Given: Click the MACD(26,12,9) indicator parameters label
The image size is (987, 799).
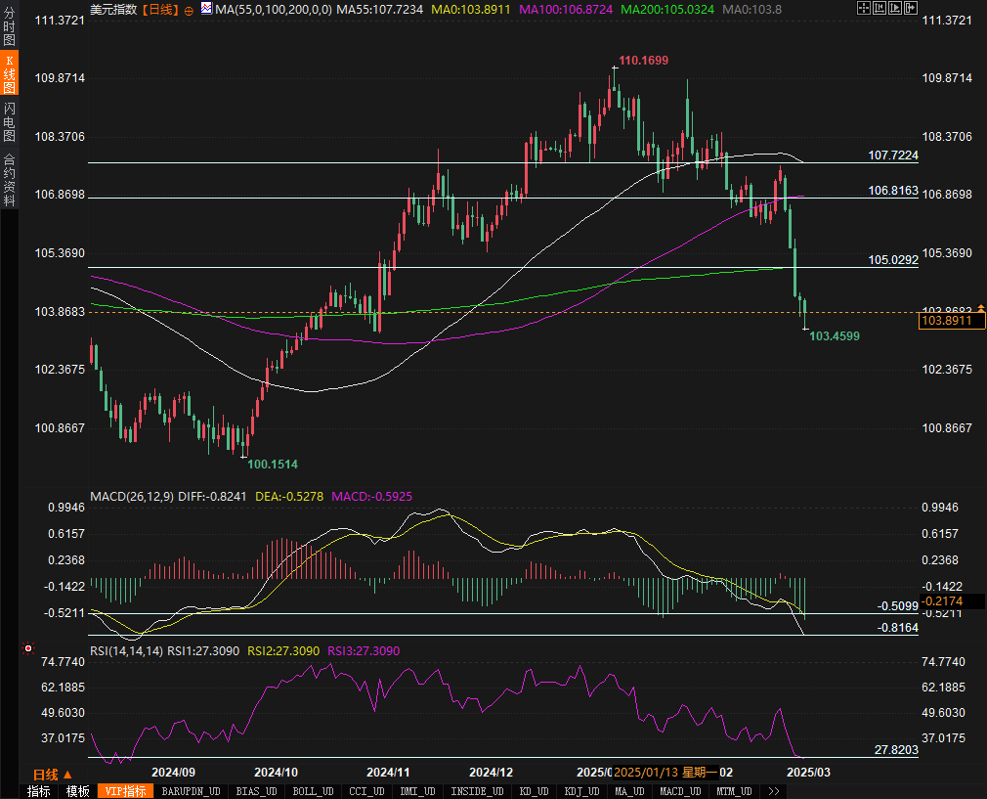Looking at the screenshot, I should 132,497.
